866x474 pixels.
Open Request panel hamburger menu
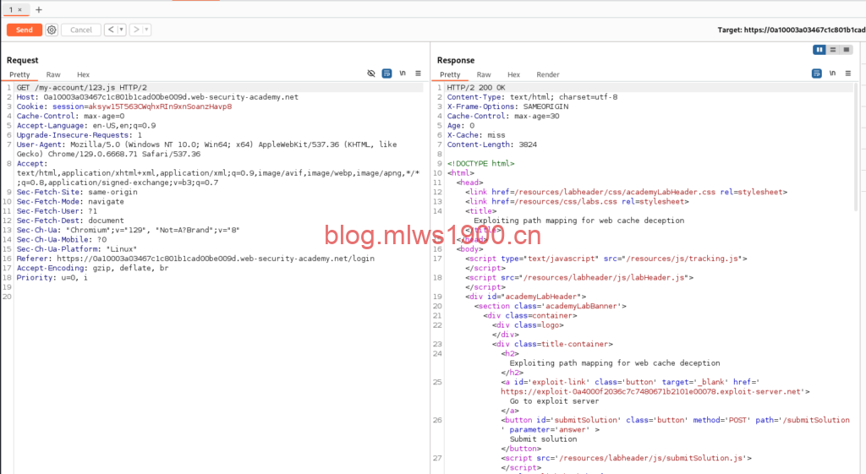(x=418, y=74)
